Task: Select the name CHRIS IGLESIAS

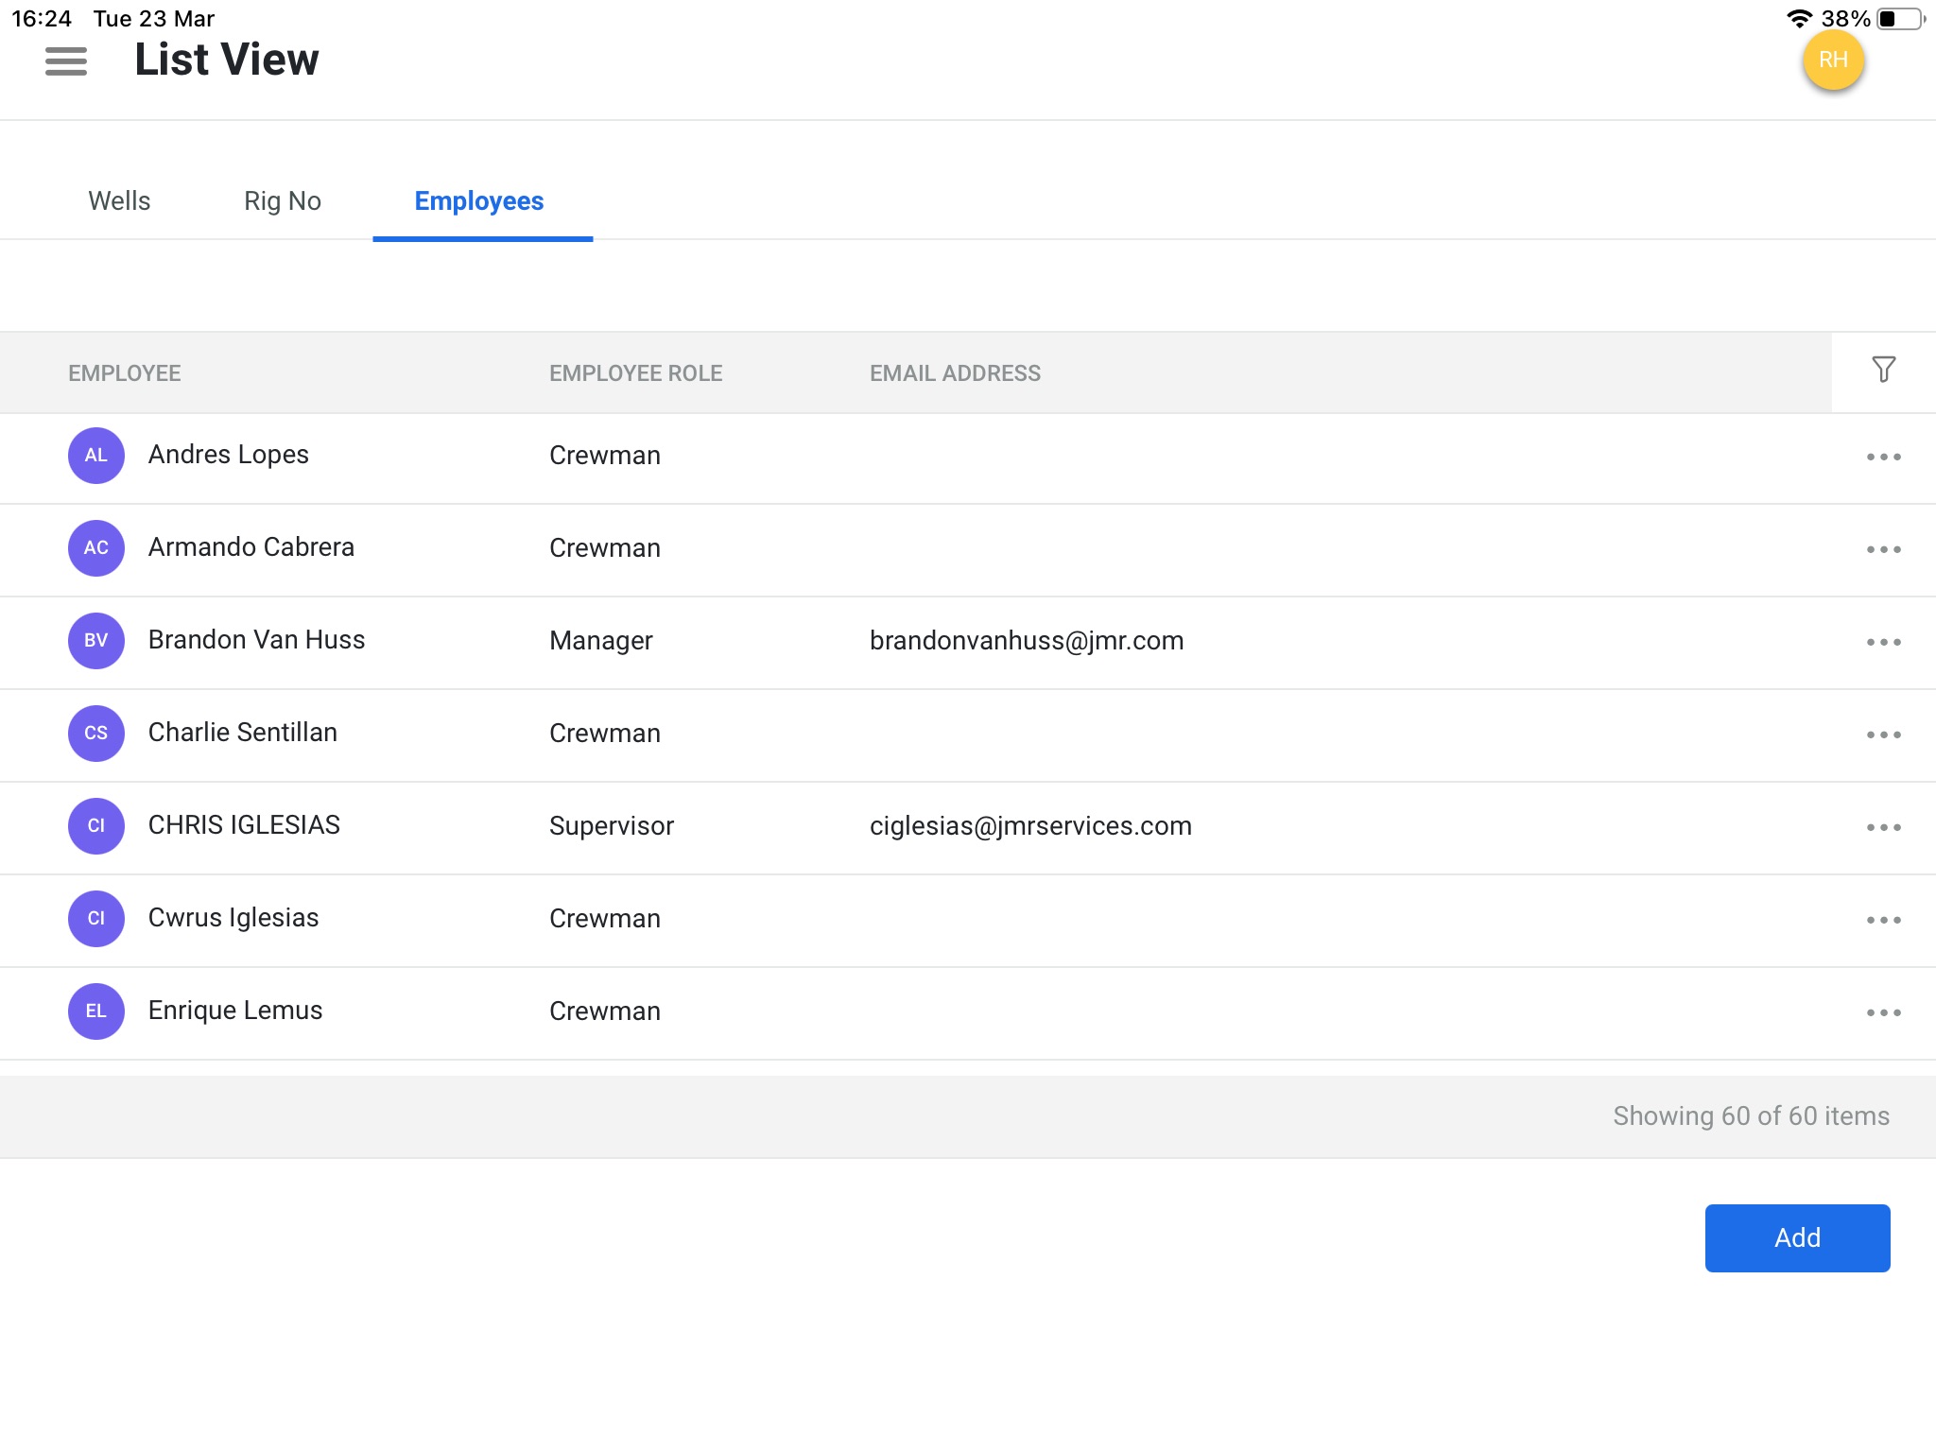Action: tap(244, 825)
